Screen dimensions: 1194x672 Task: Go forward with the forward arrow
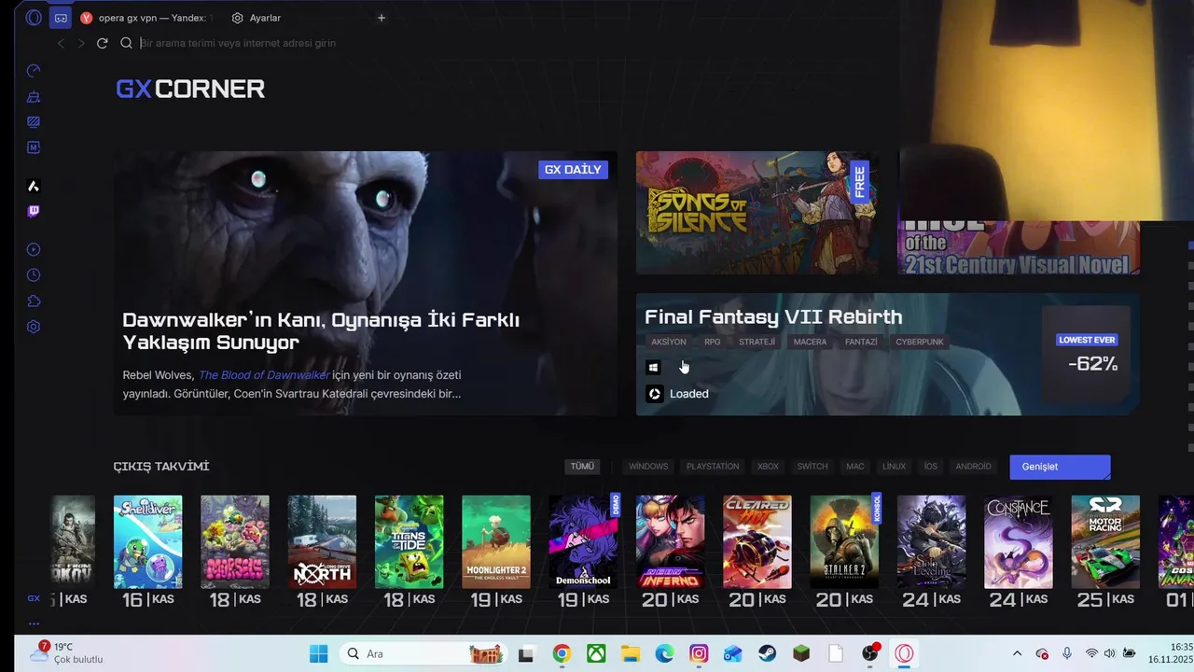coord(81,43)
